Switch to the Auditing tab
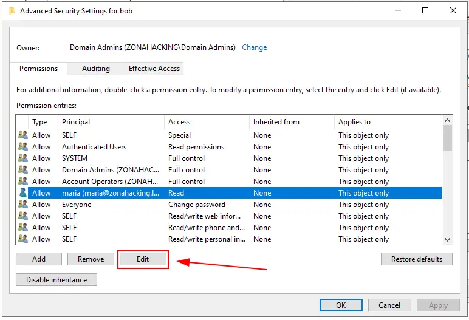The image size is (469, 320). click(x=95, y=69)
